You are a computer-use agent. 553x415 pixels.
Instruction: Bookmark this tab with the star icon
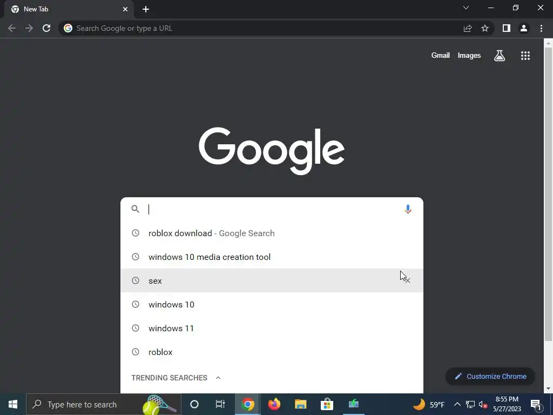(485, 28)
